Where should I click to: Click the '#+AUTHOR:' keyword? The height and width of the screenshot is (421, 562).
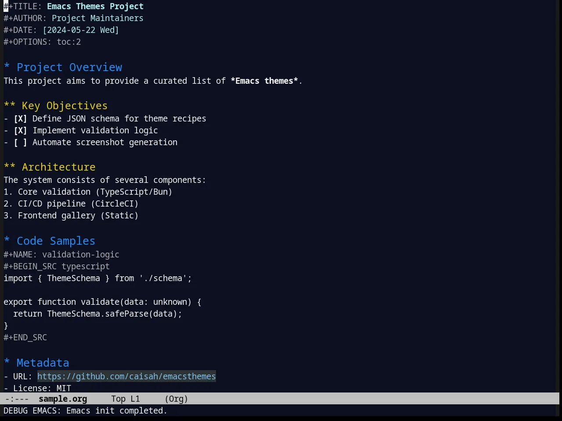pyautogui.click(x=25, y=18)
